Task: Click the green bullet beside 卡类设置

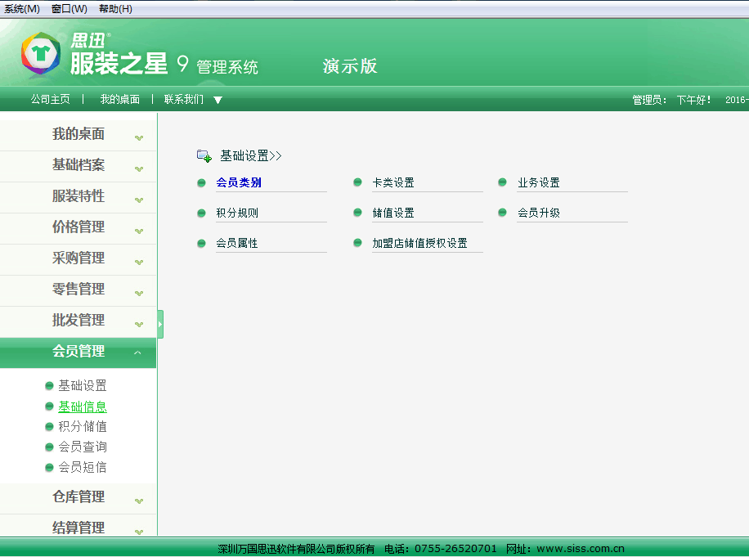Action: 357,182
